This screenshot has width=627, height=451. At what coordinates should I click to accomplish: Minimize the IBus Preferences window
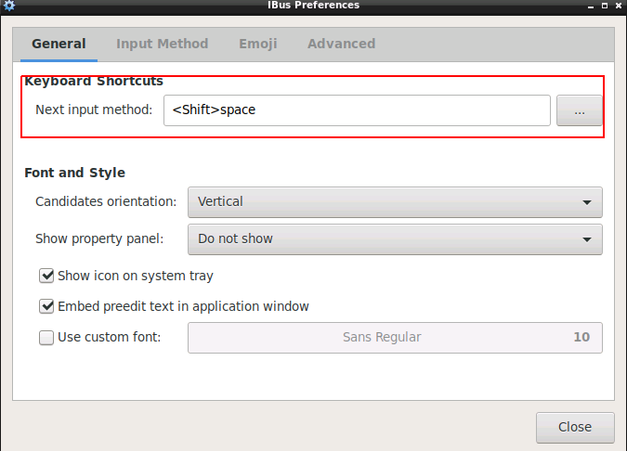tap(591, 6)
